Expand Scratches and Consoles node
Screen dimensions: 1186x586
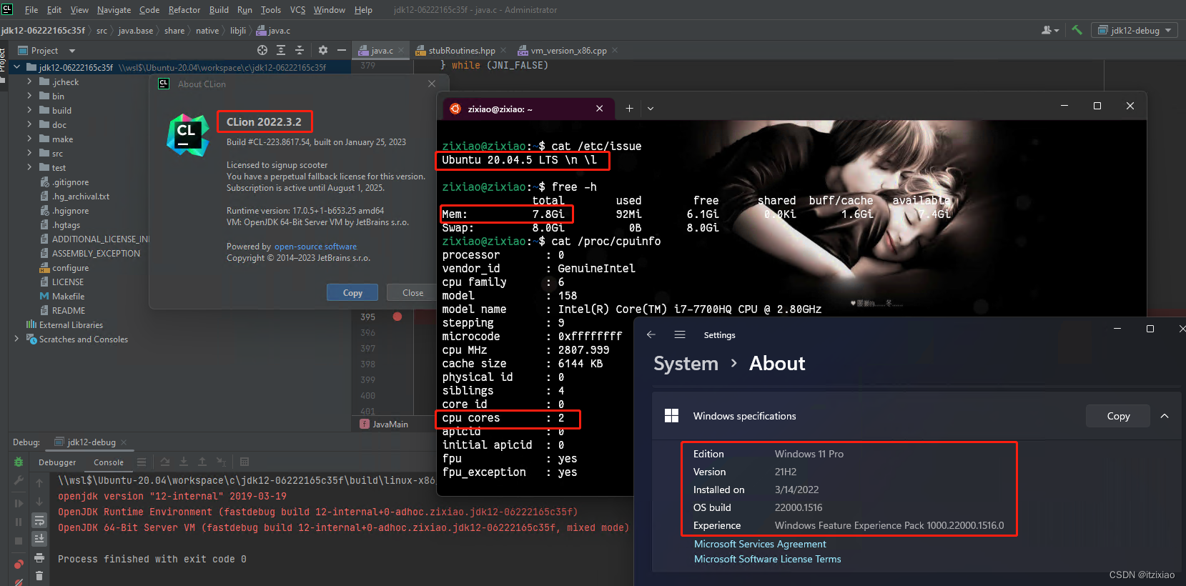click(16, 339)
